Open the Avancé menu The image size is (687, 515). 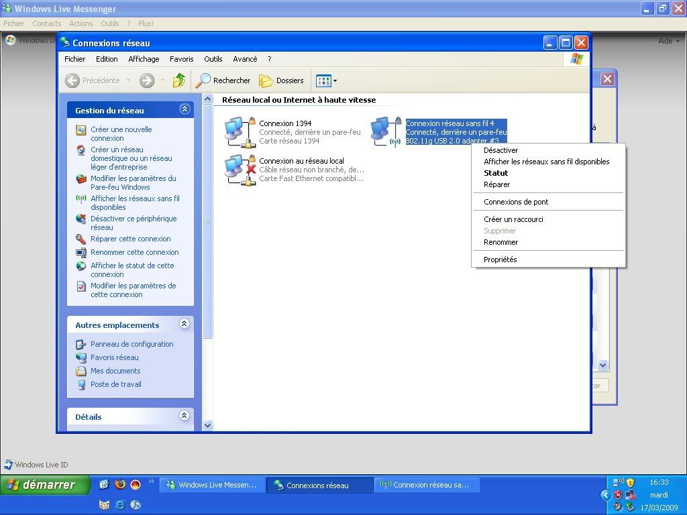[x=245, y=59]
